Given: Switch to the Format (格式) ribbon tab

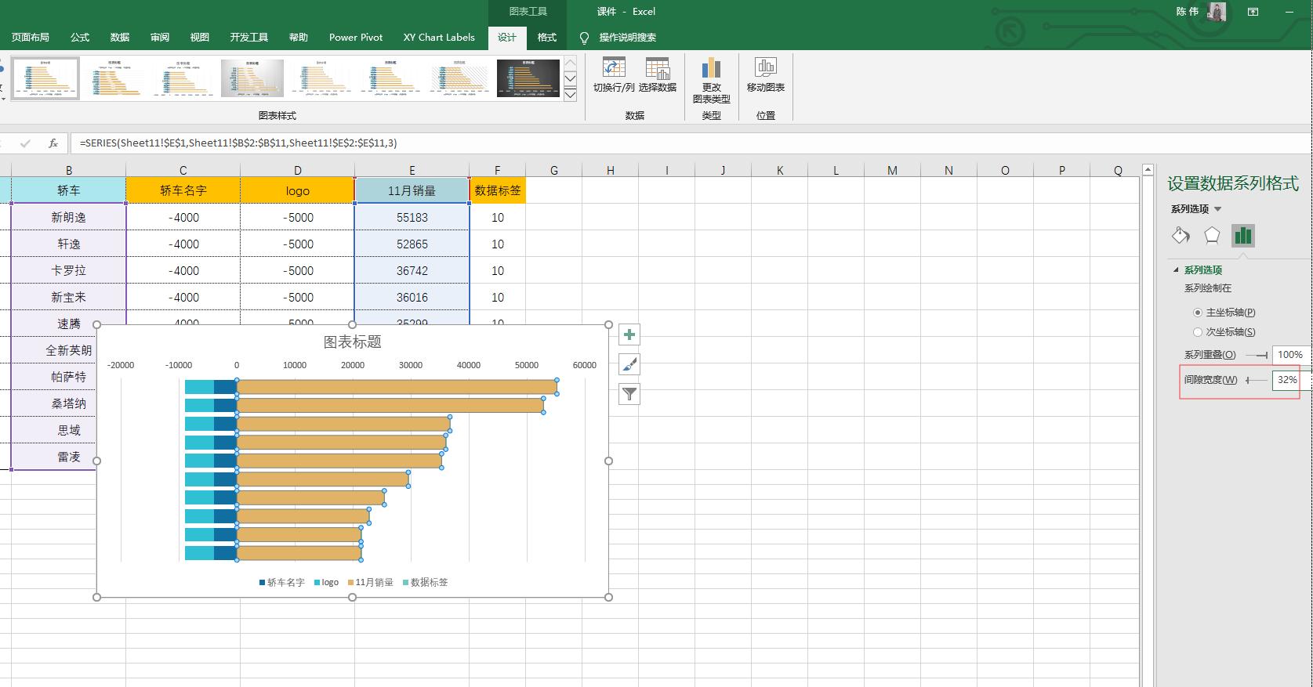Looking at the screenshot, I should 546,38.
